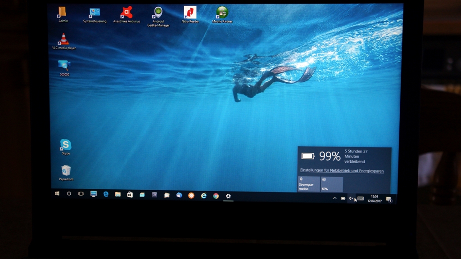The height and width of the screenshot is (259, 461).
Task: Expand hidden tray icons with the chevron
Action: click(334, 198)
